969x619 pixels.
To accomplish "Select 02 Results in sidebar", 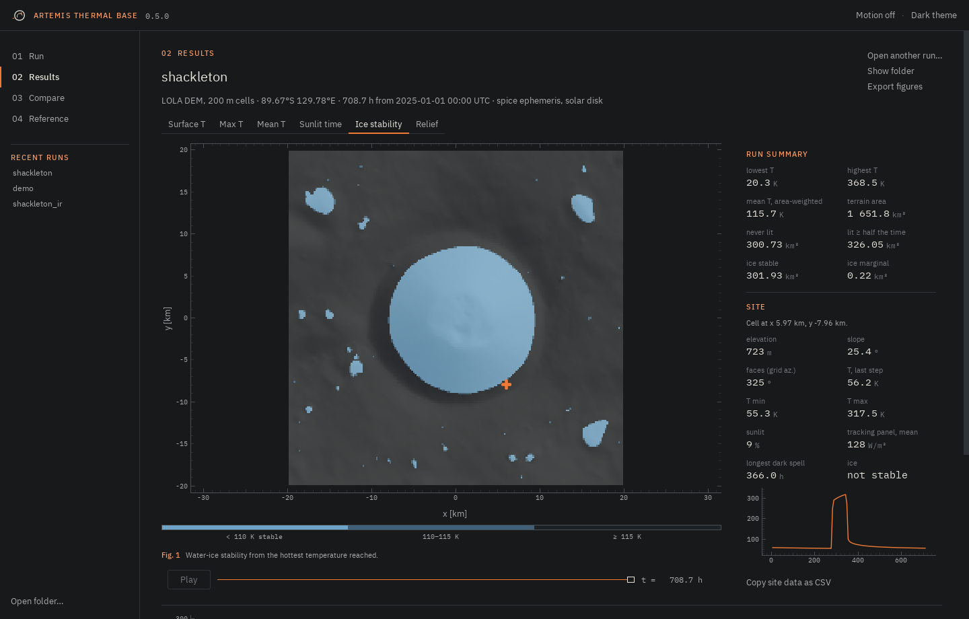I will point(36,77).
